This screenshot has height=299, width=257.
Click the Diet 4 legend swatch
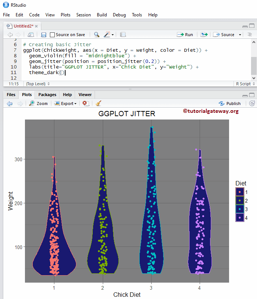tap(240, 217)
